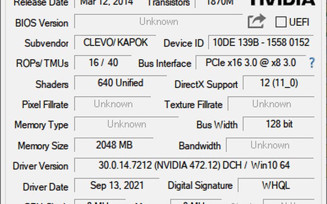Click the NVIDIA logo
Image resolution: width=327 pixels, height=204 pixels.
point(282,2)
